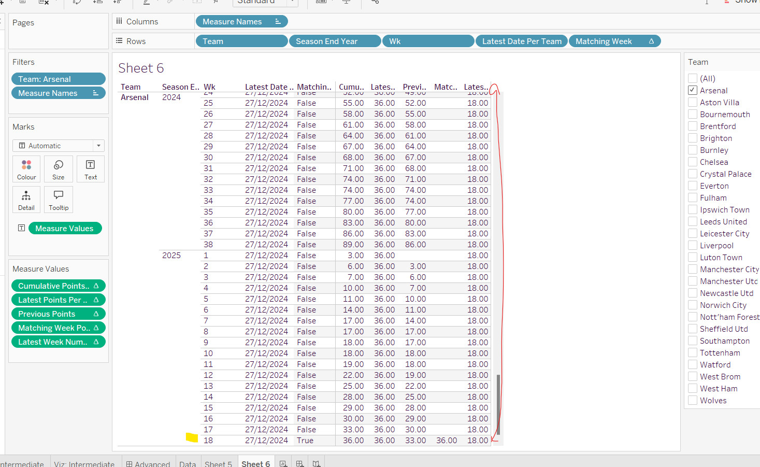Check the West Ham checkbox

(x=693, y=388)
